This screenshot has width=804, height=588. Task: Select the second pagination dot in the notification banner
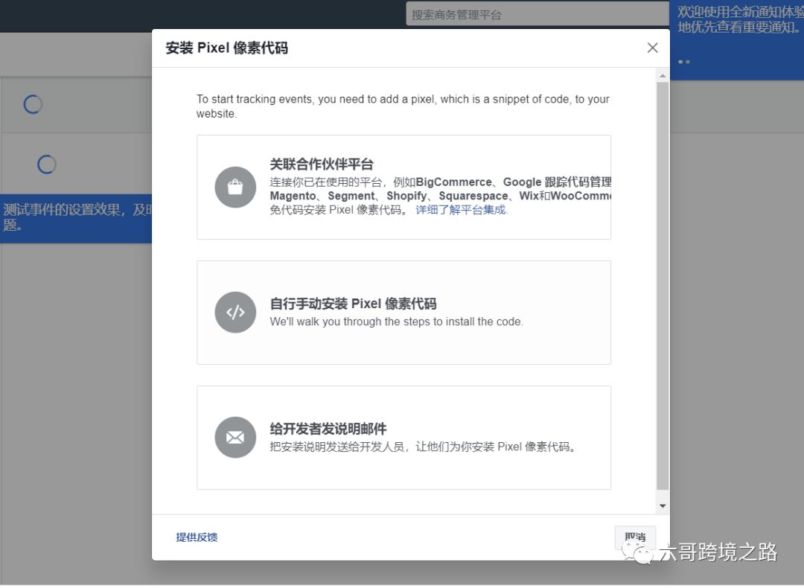pyautogui.click(x=688, y=63)
